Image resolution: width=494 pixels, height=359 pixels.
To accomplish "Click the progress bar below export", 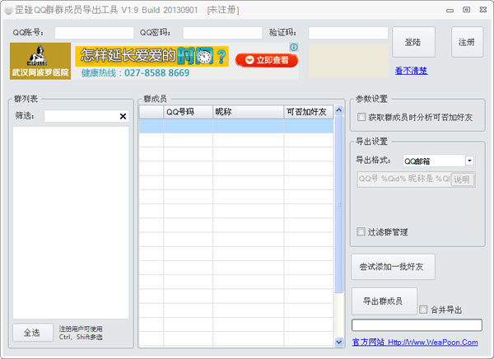I will (417, 325).
